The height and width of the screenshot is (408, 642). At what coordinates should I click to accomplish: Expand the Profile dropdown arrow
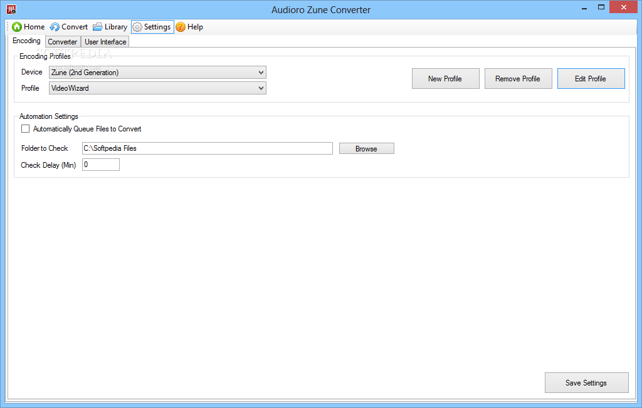click(x=261, y=88)
